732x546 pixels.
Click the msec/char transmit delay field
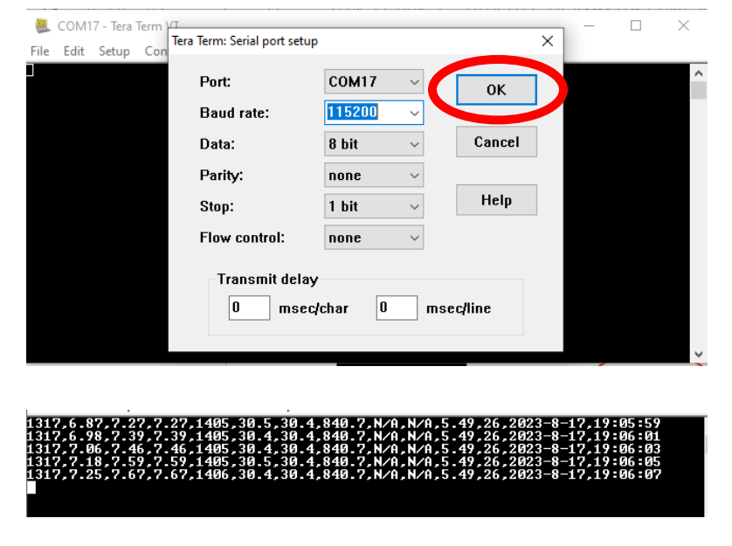click(x=249, y=308)
